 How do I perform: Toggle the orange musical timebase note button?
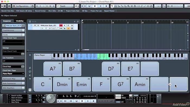[x=68, y=28]
